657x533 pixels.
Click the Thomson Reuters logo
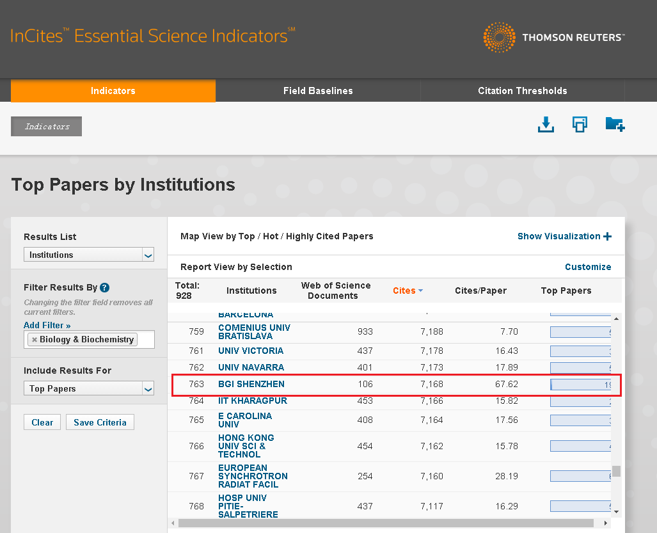553,37
